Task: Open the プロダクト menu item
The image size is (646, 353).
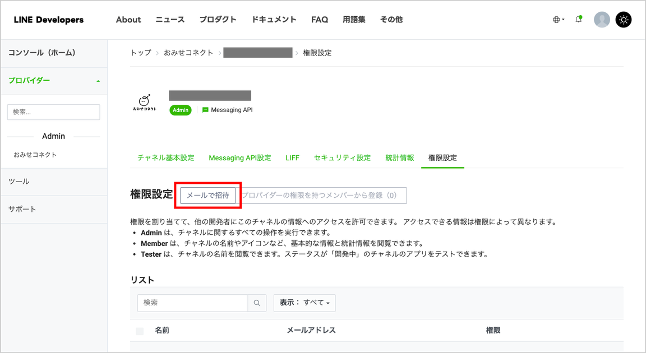Action: 218,20
